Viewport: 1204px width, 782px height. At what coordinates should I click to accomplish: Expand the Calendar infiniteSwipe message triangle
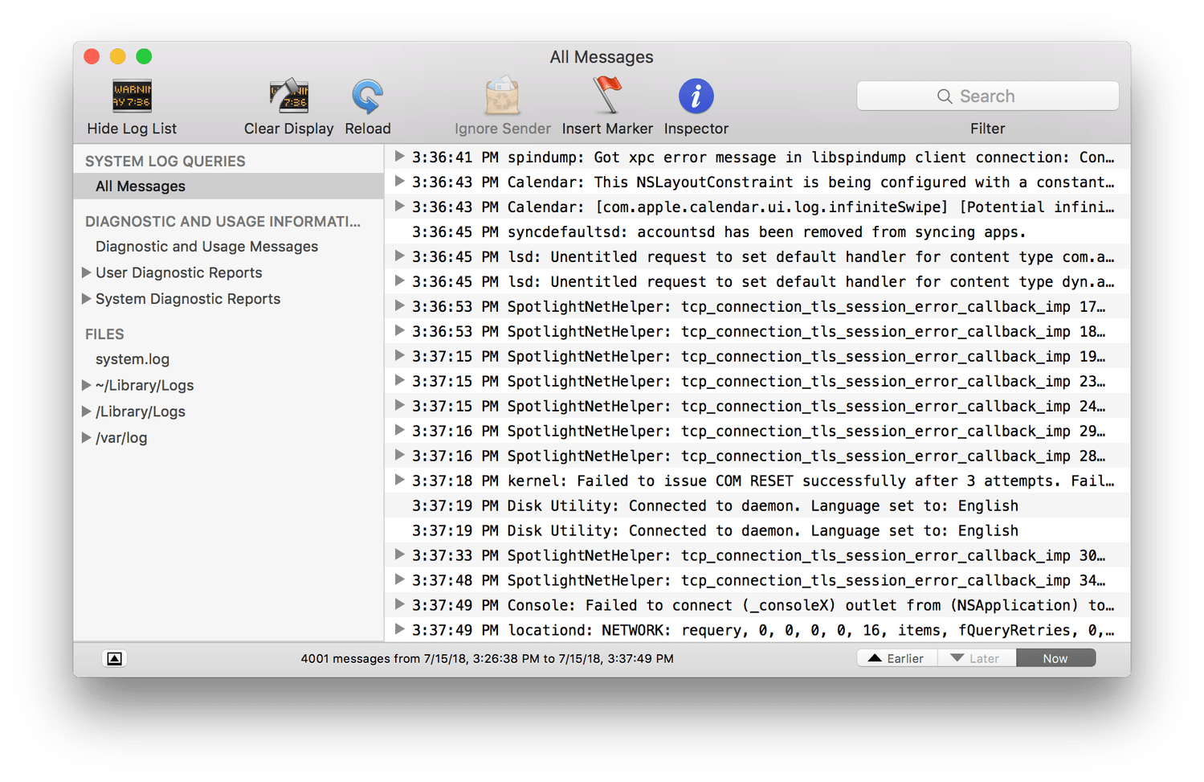point(399,207)
